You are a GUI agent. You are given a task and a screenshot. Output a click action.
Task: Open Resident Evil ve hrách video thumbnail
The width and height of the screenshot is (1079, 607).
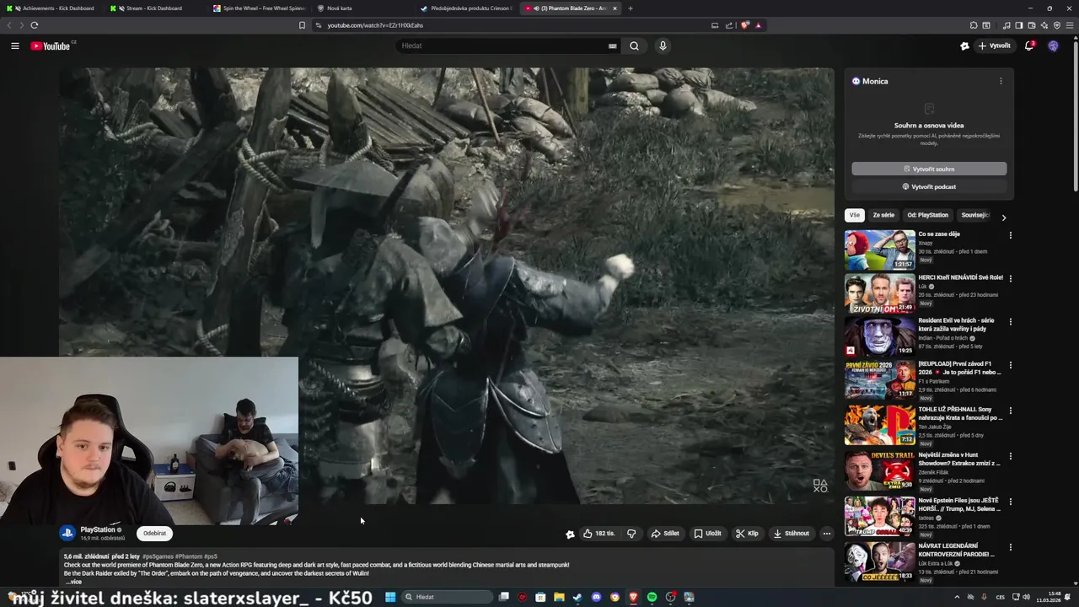coord(880,336)
